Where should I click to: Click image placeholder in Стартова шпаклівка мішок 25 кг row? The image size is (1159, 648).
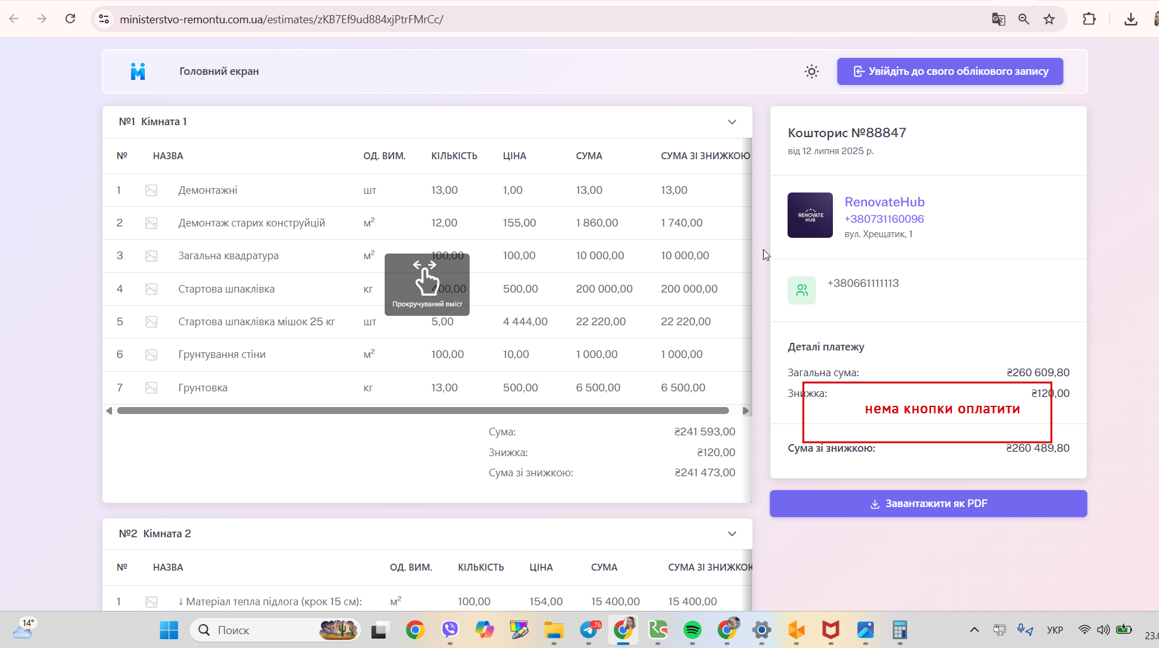click(x=152, y=321)
